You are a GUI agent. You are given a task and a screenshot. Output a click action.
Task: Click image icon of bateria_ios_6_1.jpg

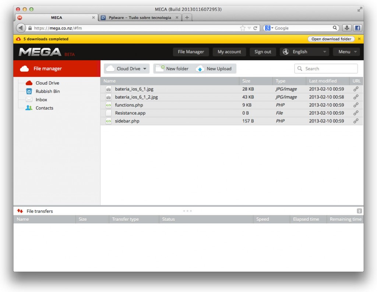[x=109, y=89]
